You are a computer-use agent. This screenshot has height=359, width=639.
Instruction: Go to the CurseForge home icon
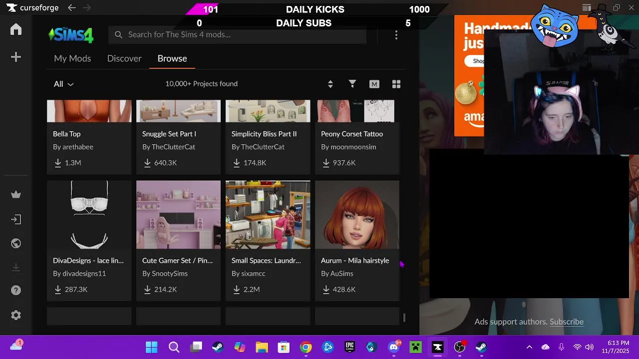16,29
